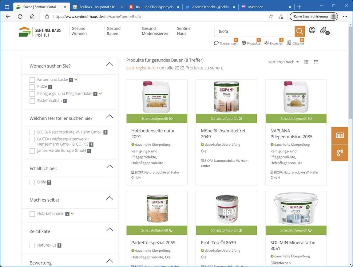
Task: Open the Gesund Bauen menu
Action: point(113,31)
